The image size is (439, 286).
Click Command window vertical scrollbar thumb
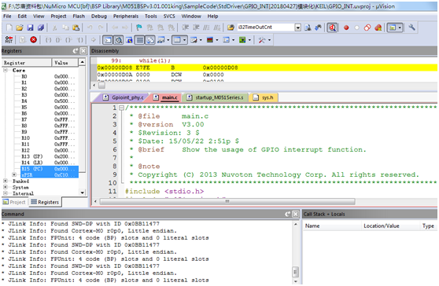coord(295,271)
